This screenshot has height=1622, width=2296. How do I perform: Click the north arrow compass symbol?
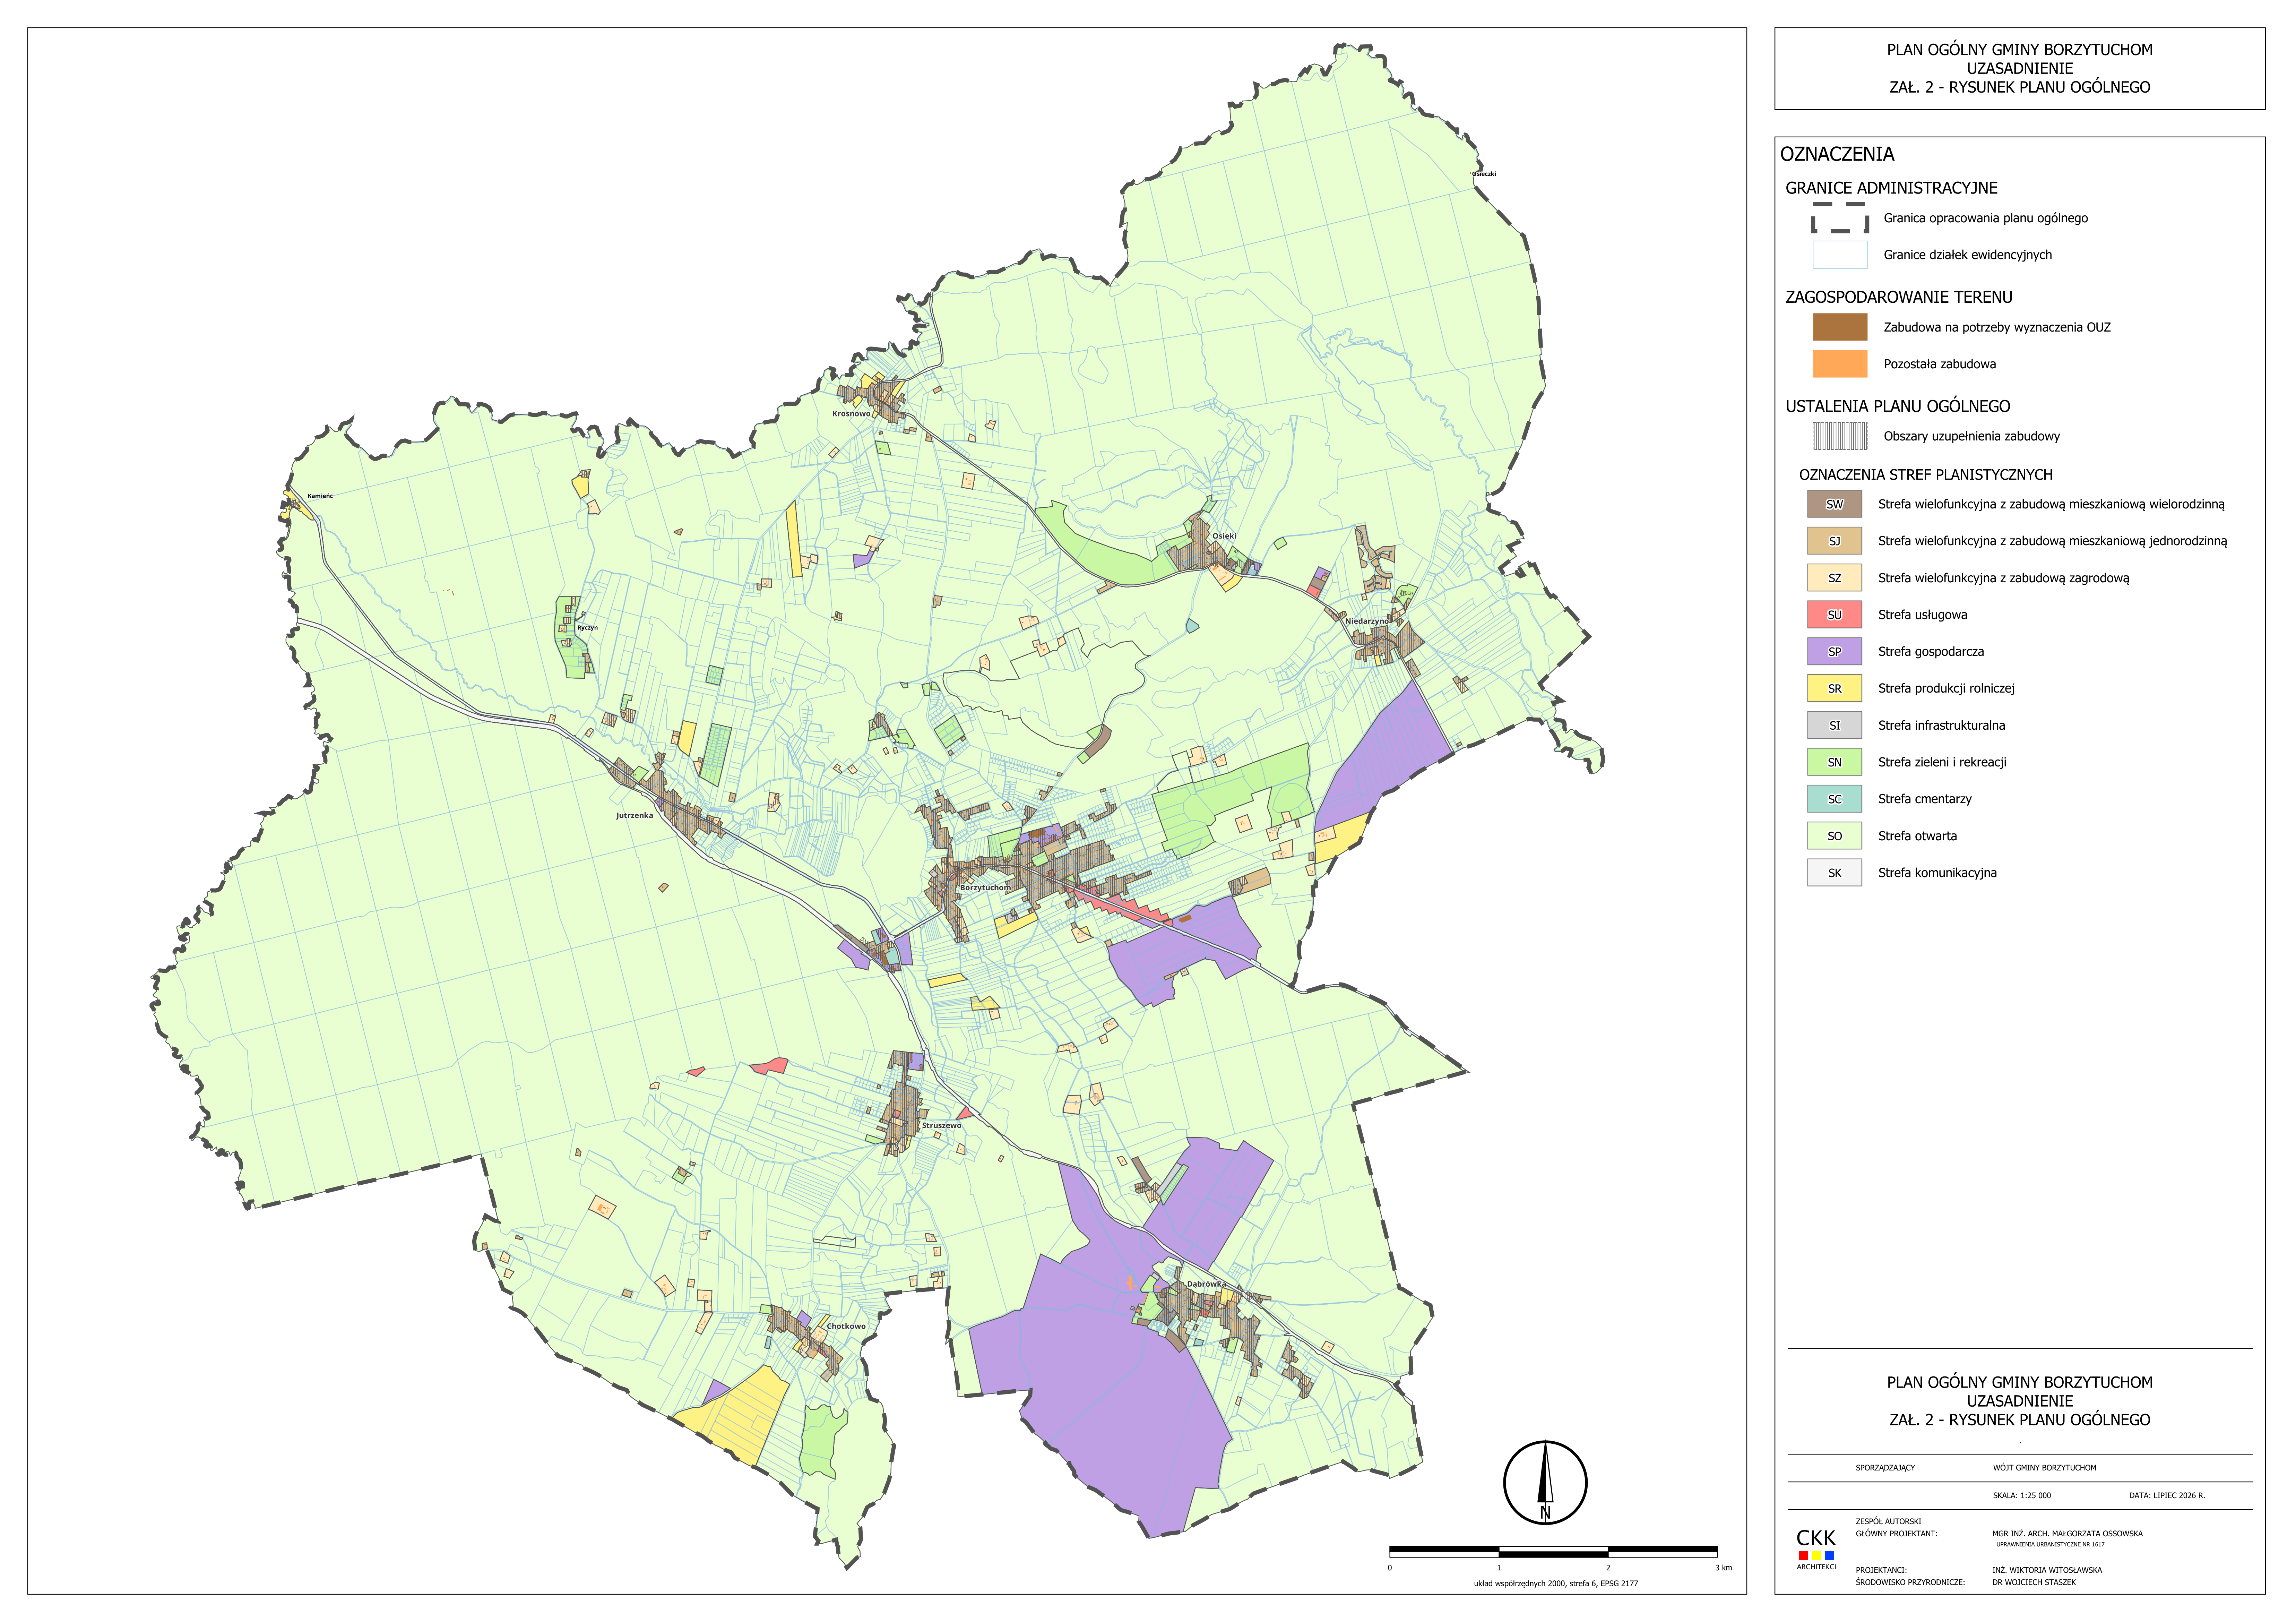coord(1545,1483)
